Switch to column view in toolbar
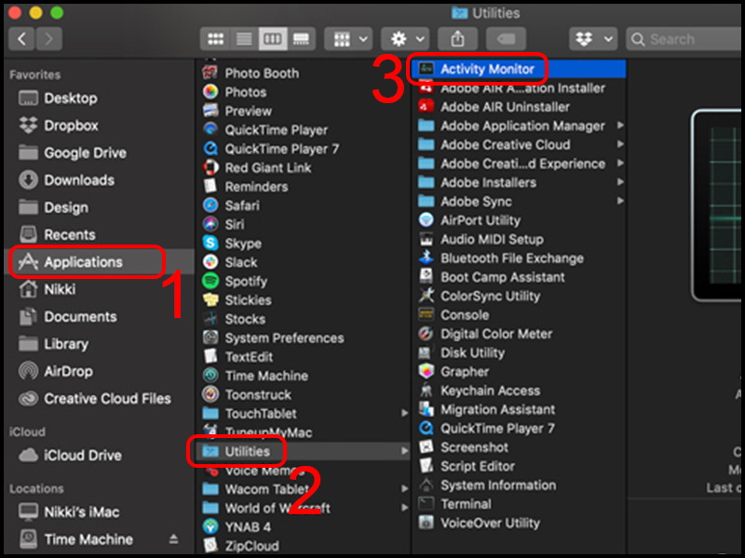This screenshot has height=558, width=745. pyautogui.click(x=273, y=39)
